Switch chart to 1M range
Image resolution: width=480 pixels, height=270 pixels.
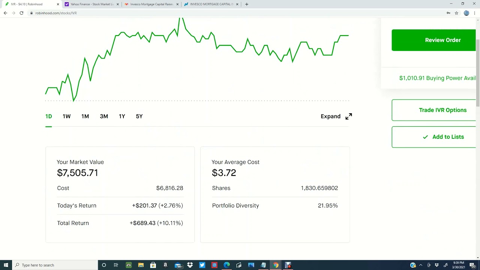[x=85, y=116]
